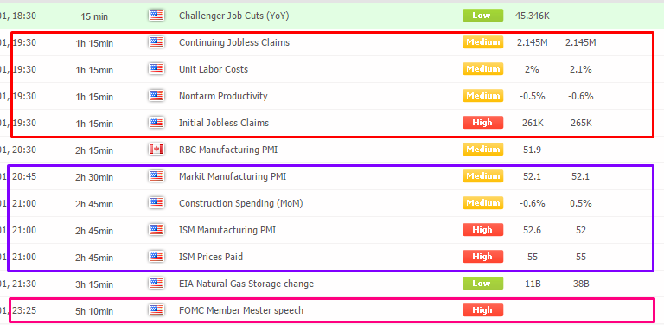Click the US flag beside FOMC Member Mester speech
Viewport: 664px width, 325px height.
pos(156,310)
